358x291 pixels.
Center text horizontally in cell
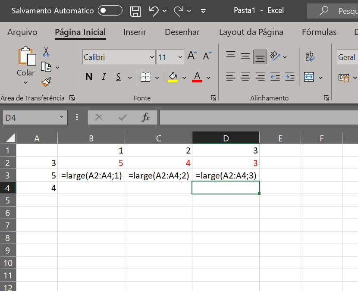pyautogui.click(x=245, y=77)
